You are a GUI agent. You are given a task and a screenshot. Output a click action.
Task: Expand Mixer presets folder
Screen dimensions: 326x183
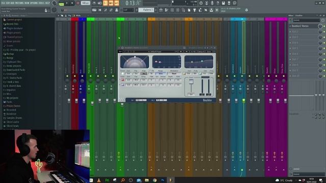pyautogui.click(x=12, y=42)
